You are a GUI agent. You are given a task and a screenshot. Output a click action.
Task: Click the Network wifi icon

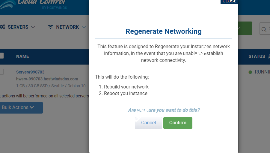51,27
